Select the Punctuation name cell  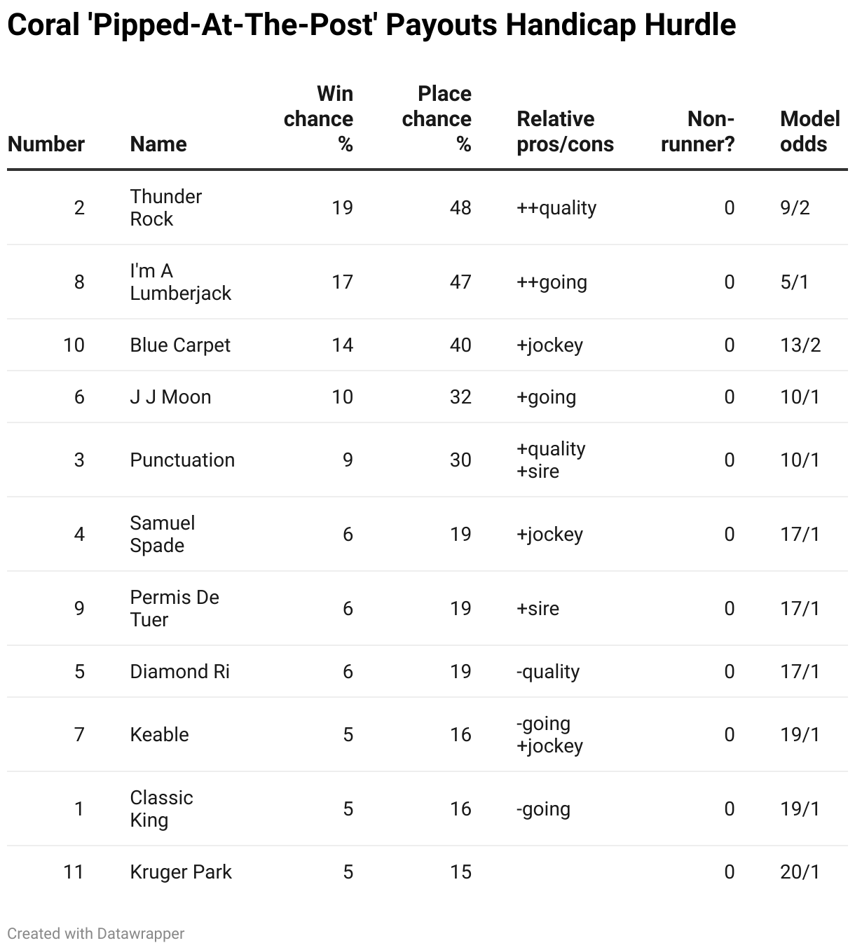(182, 460)
